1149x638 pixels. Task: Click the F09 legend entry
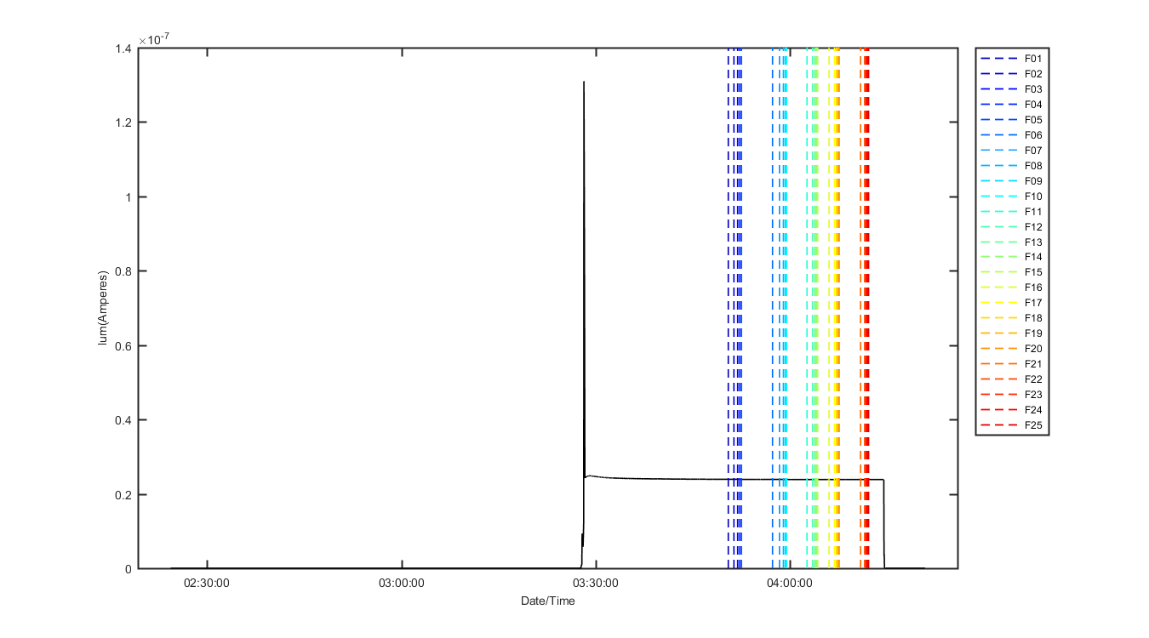click(x=1012, y=181)
